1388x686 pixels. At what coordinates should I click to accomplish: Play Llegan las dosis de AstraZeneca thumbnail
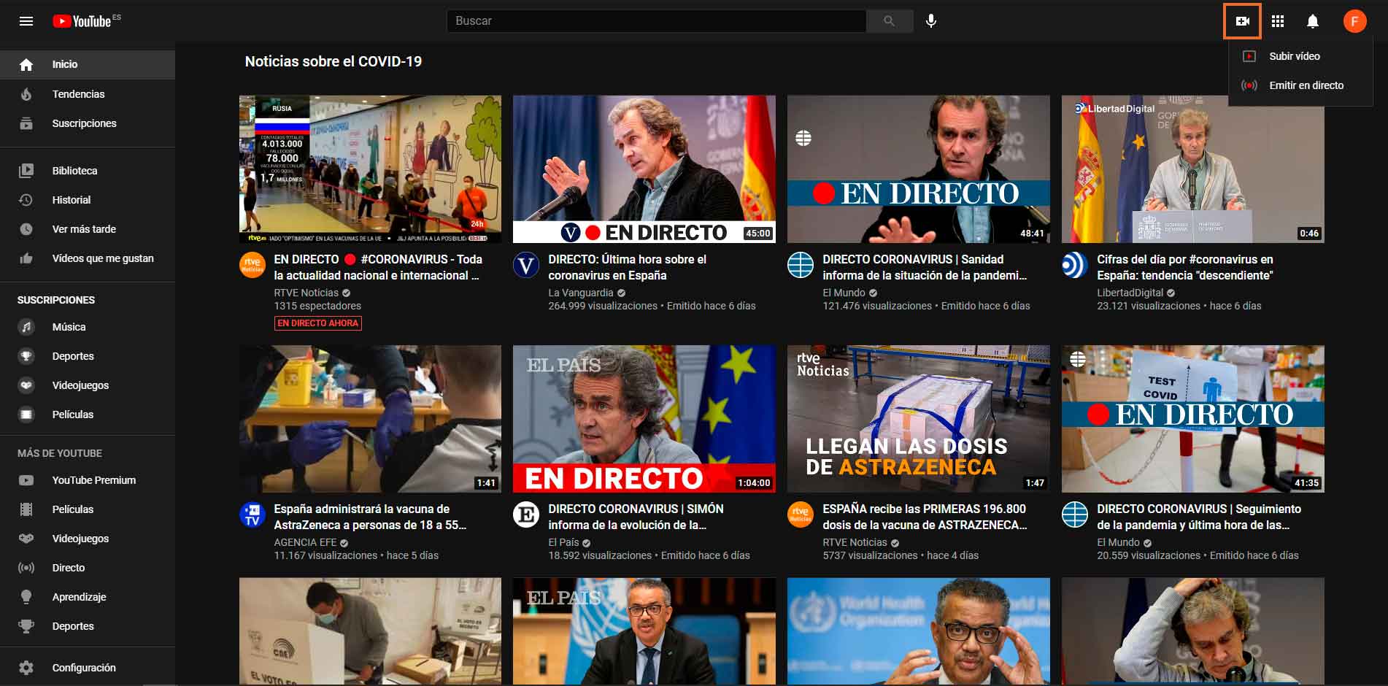[x=919, y=419]
